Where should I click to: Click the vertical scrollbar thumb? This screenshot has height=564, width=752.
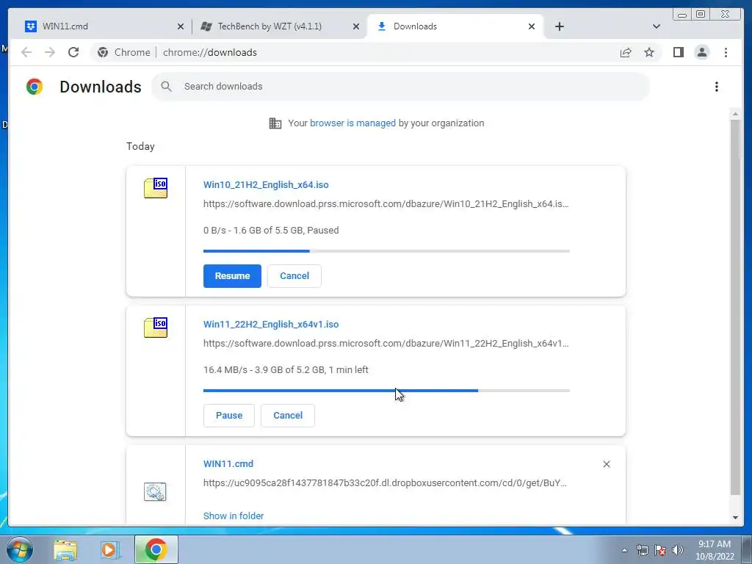pyautogui.click(x=735, y=307)
